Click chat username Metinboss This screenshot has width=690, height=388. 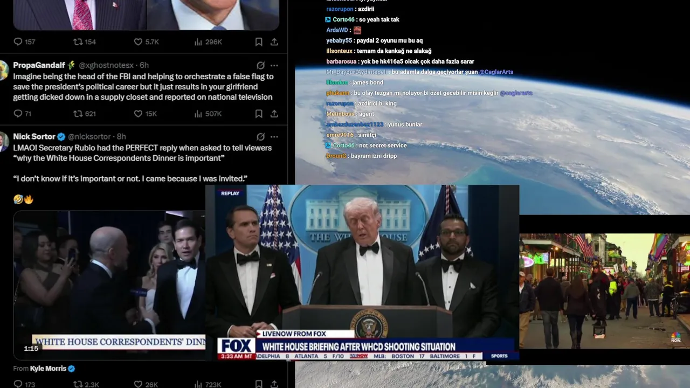[x=340, y=114]
